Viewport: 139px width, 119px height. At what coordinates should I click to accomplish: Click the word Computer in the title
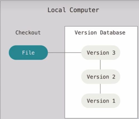click(x=84, y=10)
